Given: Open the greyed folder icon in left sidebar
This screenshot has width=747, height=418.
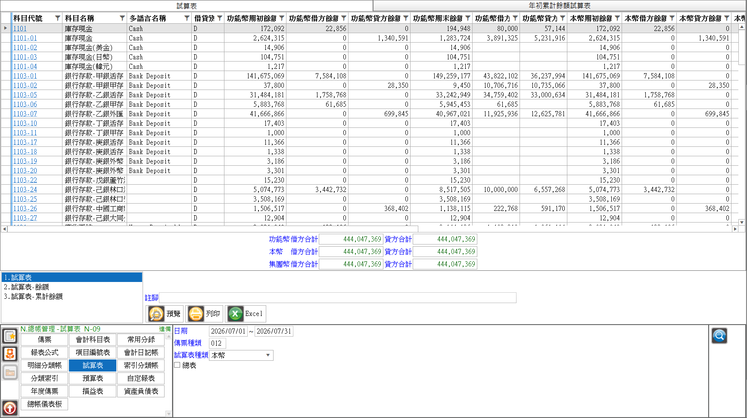Looking at the screenshot, I should [10, 372].
